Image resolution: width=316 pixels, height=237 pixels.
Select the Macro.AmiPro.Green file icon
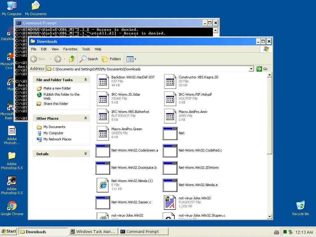(x=103, y=133)
